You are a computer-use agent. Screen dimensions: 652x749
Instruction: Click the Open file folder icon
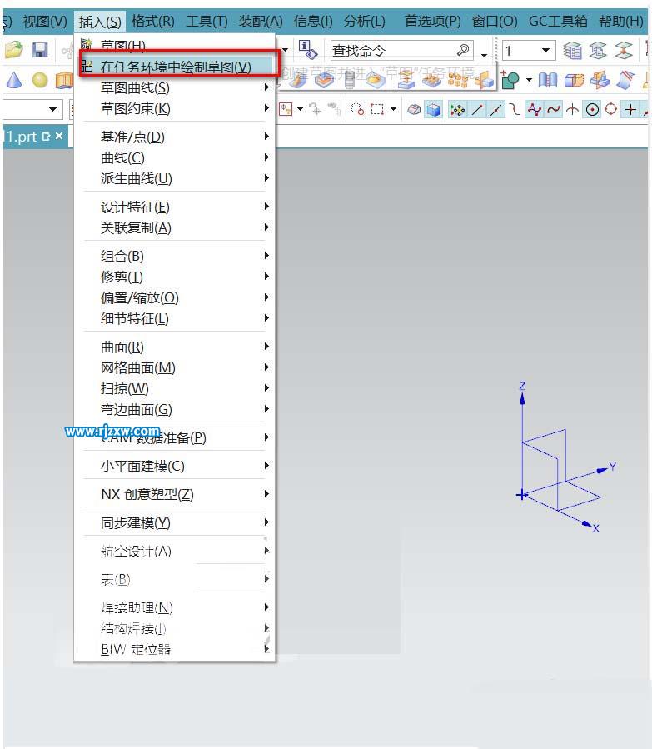tap(14, 50)
